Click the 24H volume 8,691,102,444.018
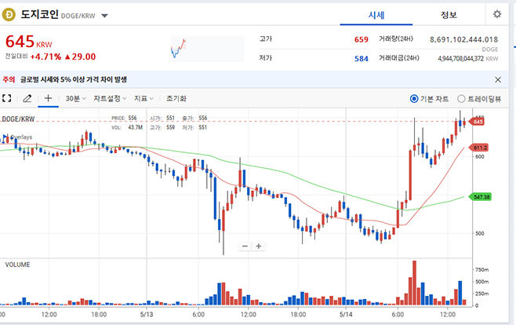 463,39
